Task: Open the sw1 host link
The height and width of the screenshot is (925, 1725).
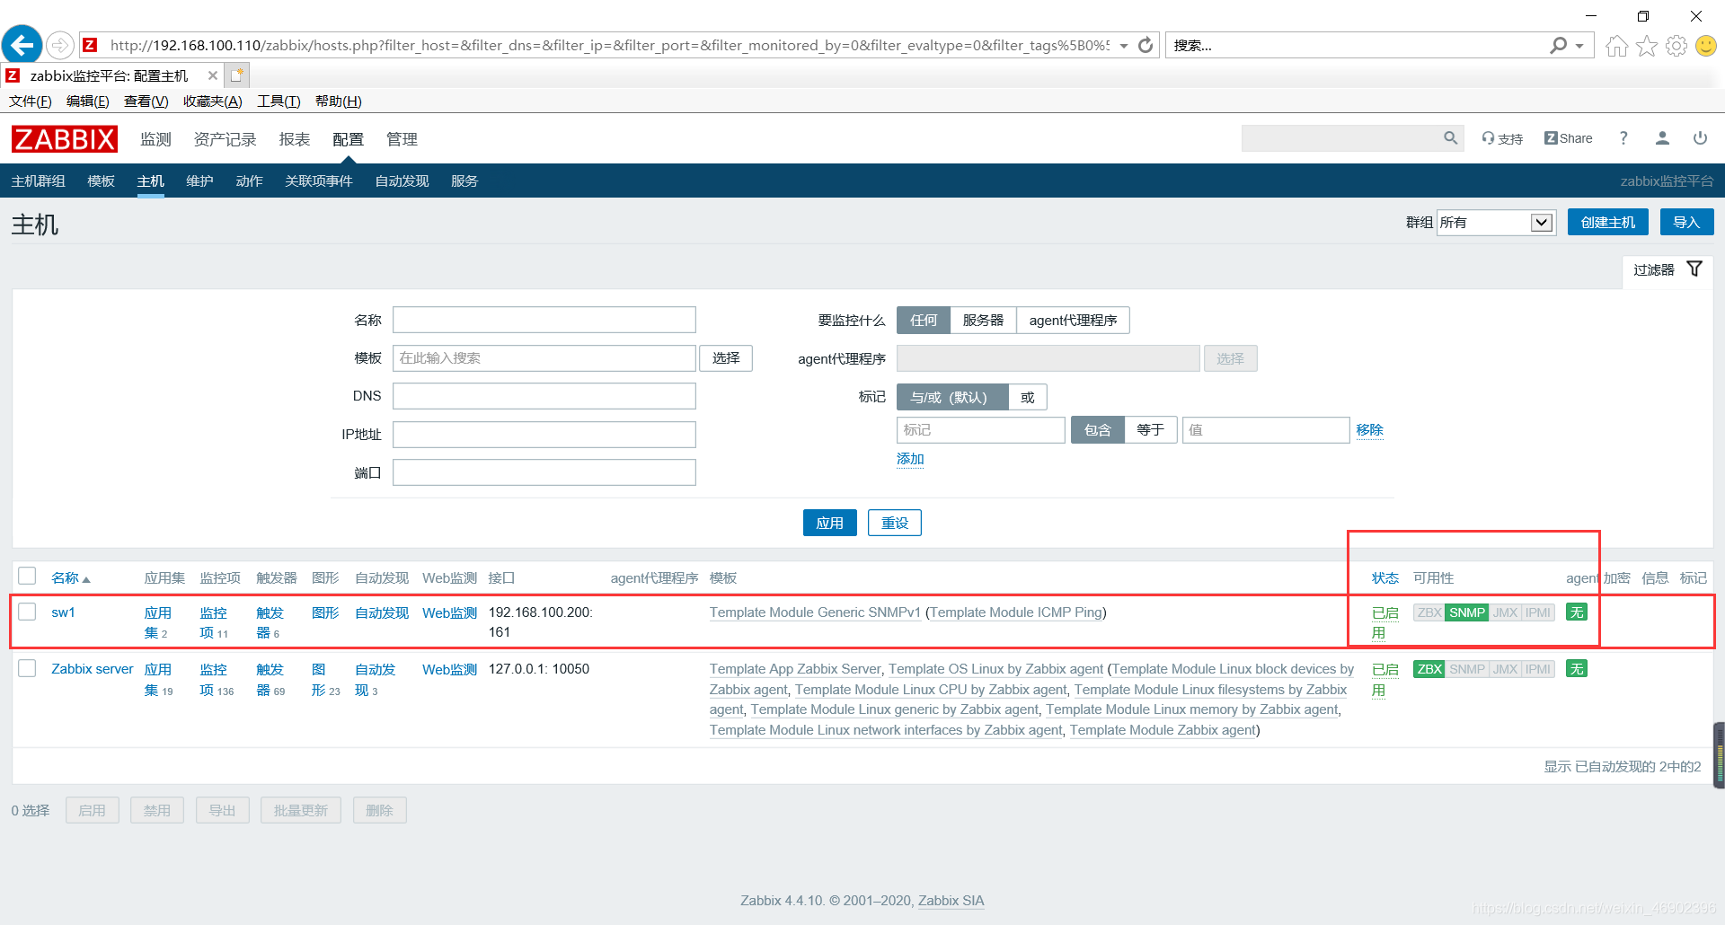Action: (x=63, y=612)
